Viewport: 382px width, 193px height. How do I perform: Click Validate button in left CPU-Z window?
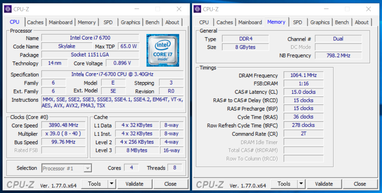click(x=135, y=184)
